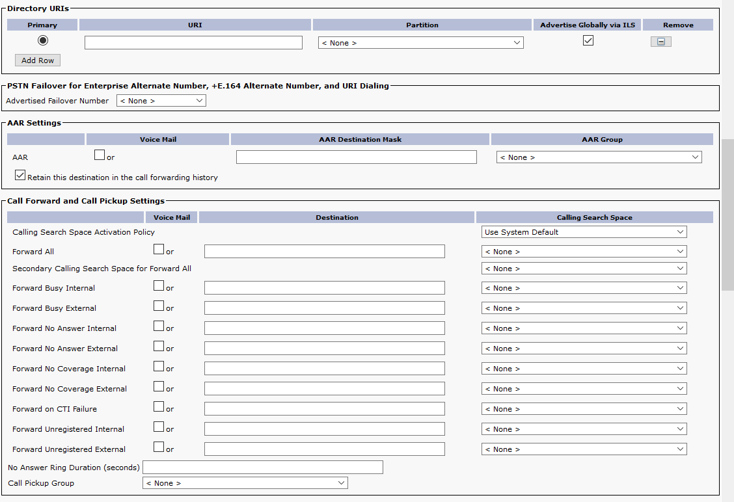The image size is (734, 502).
Task: Expand Advertised Failover Number dropdown
Action: (161, 101)
